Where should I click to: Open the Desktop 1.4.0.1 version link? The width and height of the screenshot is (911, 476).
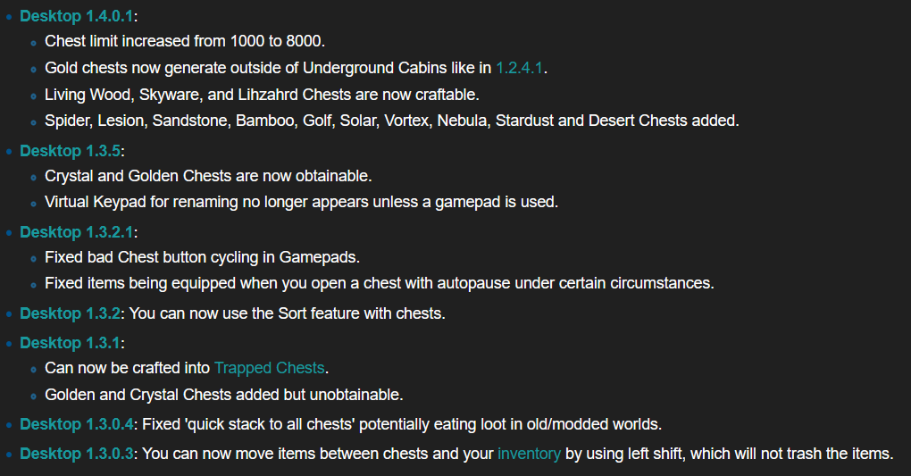coord(77,16)
